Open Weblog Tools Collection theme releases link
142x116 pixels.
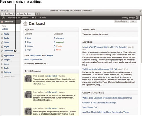[x=107, y=98]
